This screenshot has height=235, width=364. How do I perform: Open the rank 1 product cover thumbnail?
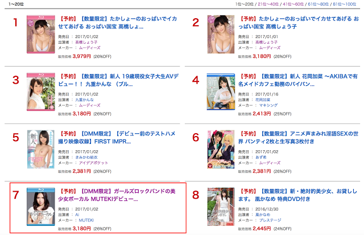pos(41,34)
